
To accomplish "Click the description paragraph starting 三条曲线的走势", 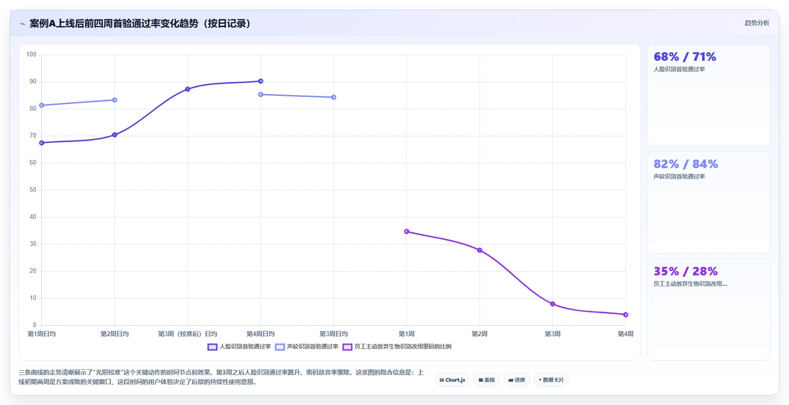I will click(x=221, y=377).
